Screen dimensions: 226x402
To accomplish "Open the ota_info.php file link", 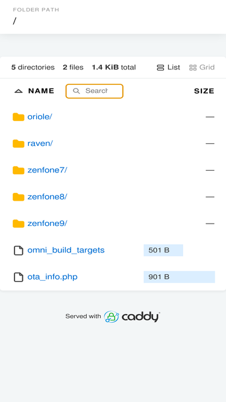I will [x=52, y=277].
